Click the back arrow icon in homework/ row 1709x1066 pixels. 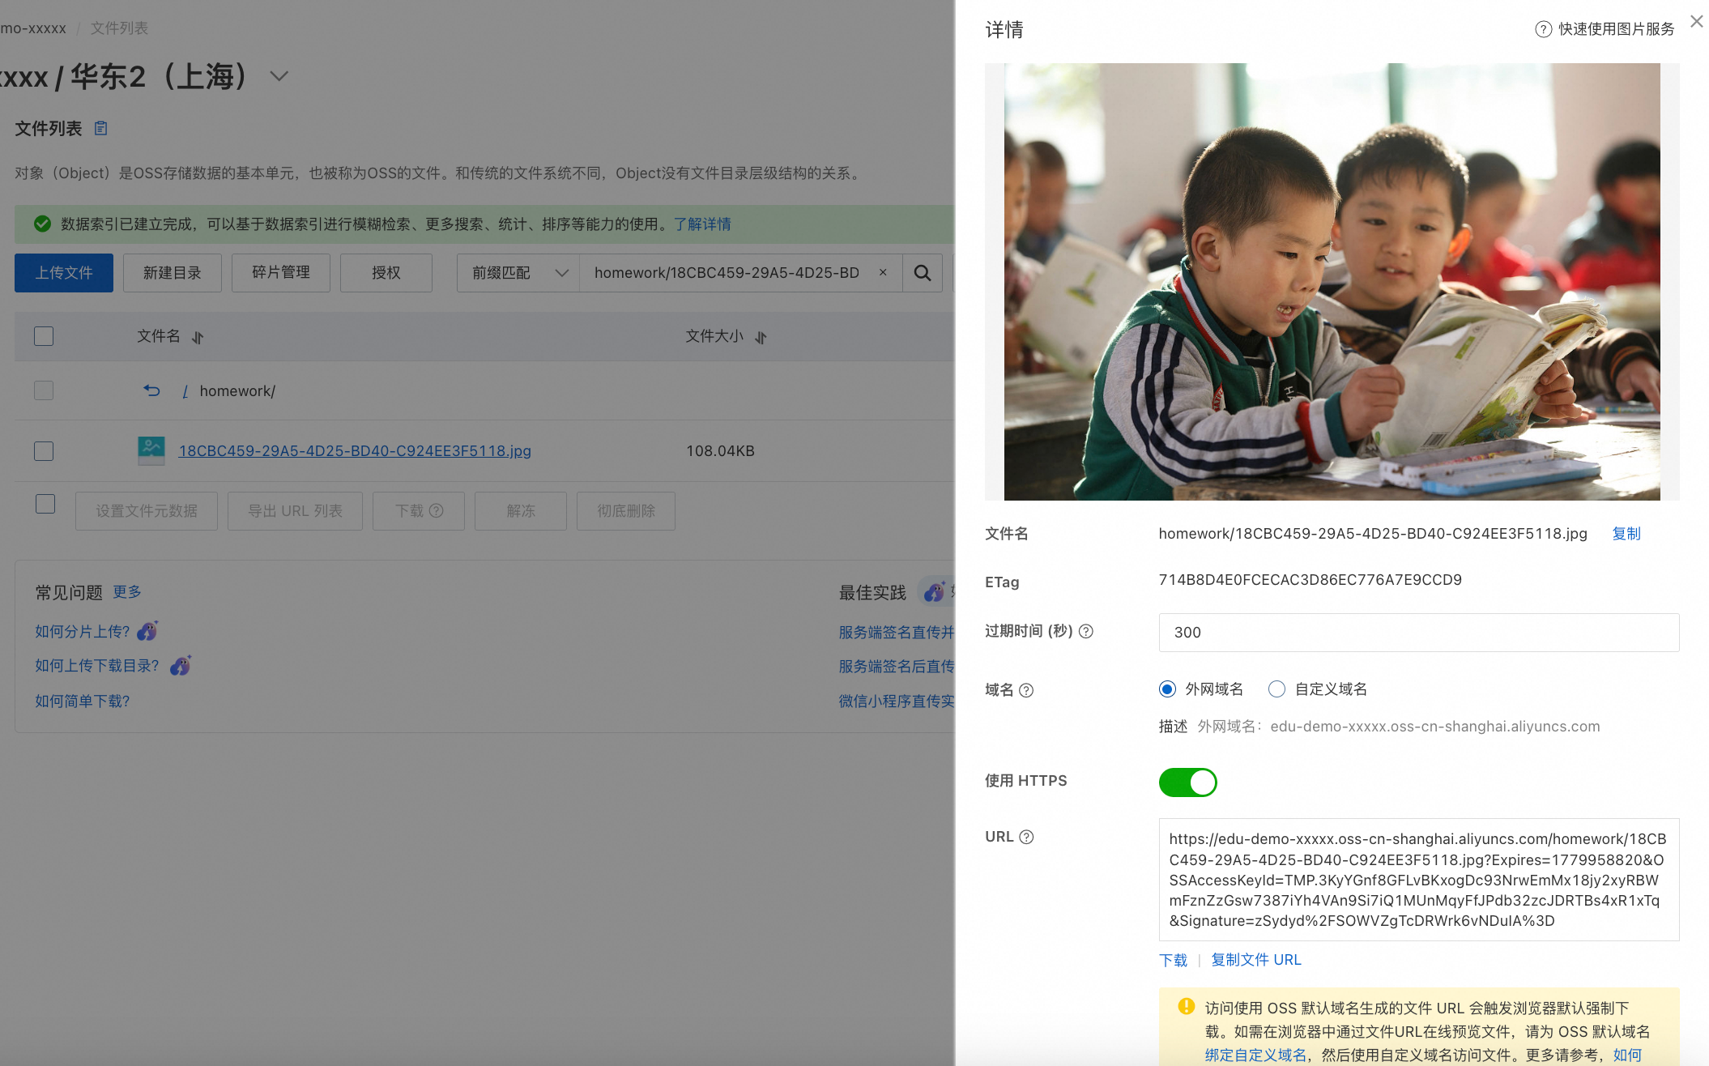[151, 390]
